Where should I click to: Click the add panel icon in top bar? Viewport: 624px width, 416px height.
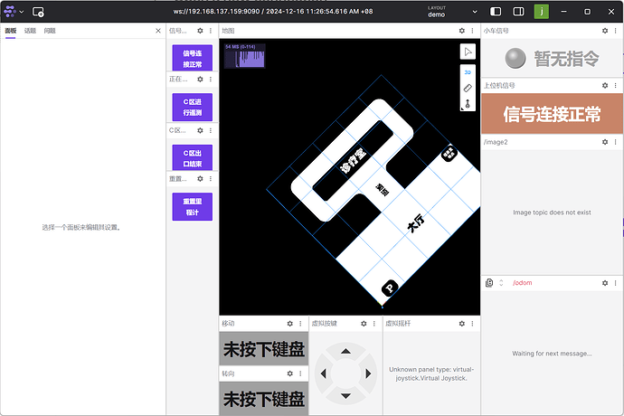pyautogui.click(x=39, y=12)
